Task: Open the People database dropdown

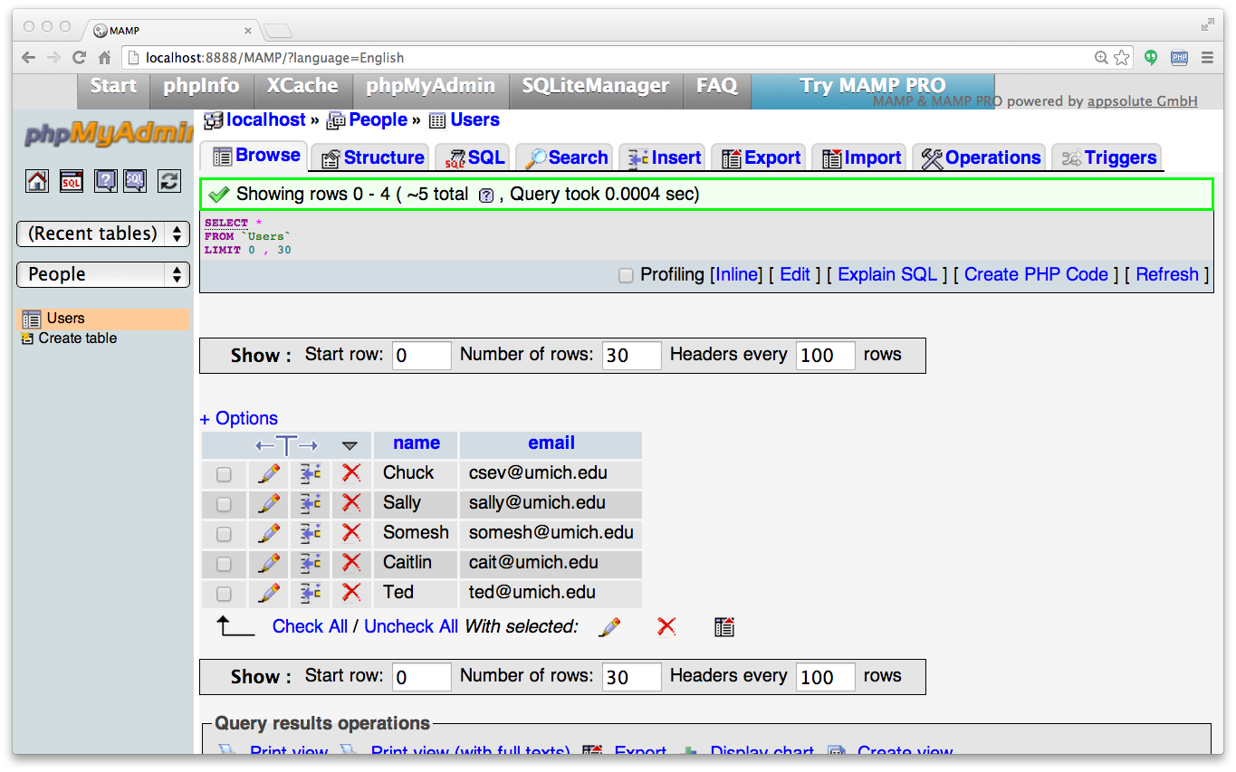Action: (x=103, y=274)
